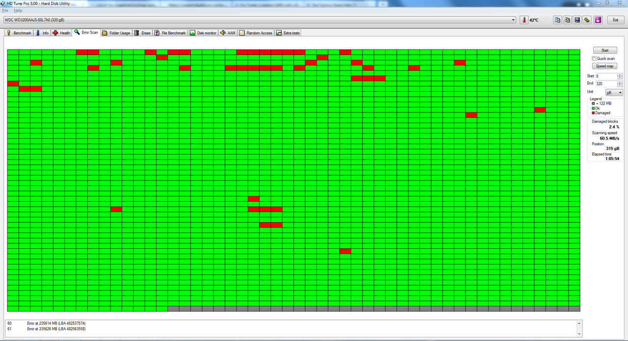This screenshot has height=341, width=628.
Task: Click the 42°C temperature reading
Action: click(x=534, y=20)
